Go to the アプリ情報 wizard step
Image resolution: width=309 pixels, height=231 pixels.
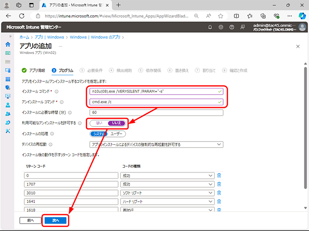coord(33,70)
